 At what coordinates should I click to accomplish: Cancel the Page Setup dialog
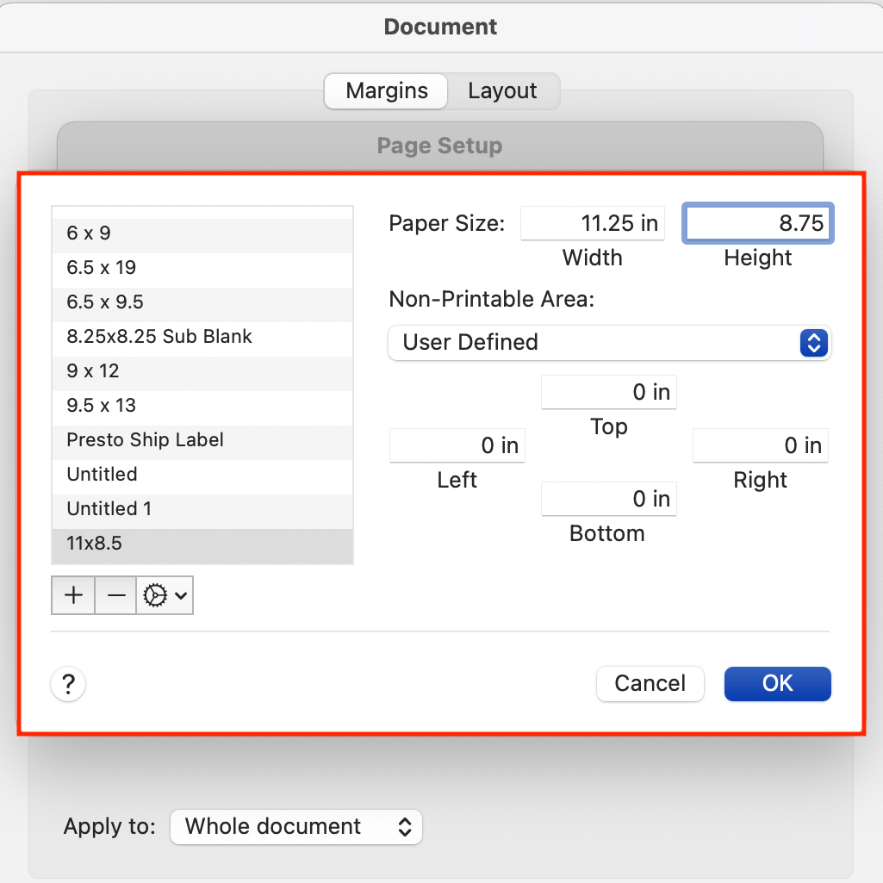pos(650,683)
